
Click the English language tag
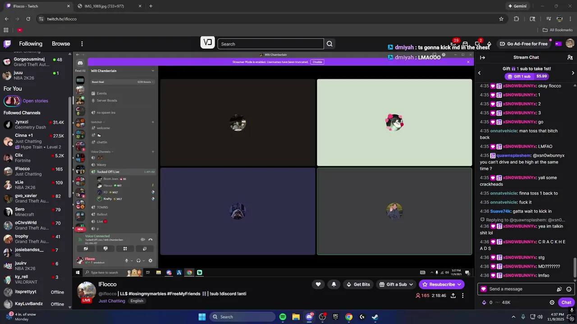[x=137, y=301]
